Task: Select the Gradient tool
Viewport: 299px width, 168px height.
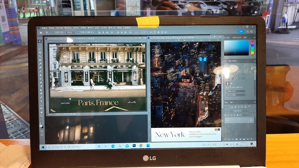Action: 41,86
